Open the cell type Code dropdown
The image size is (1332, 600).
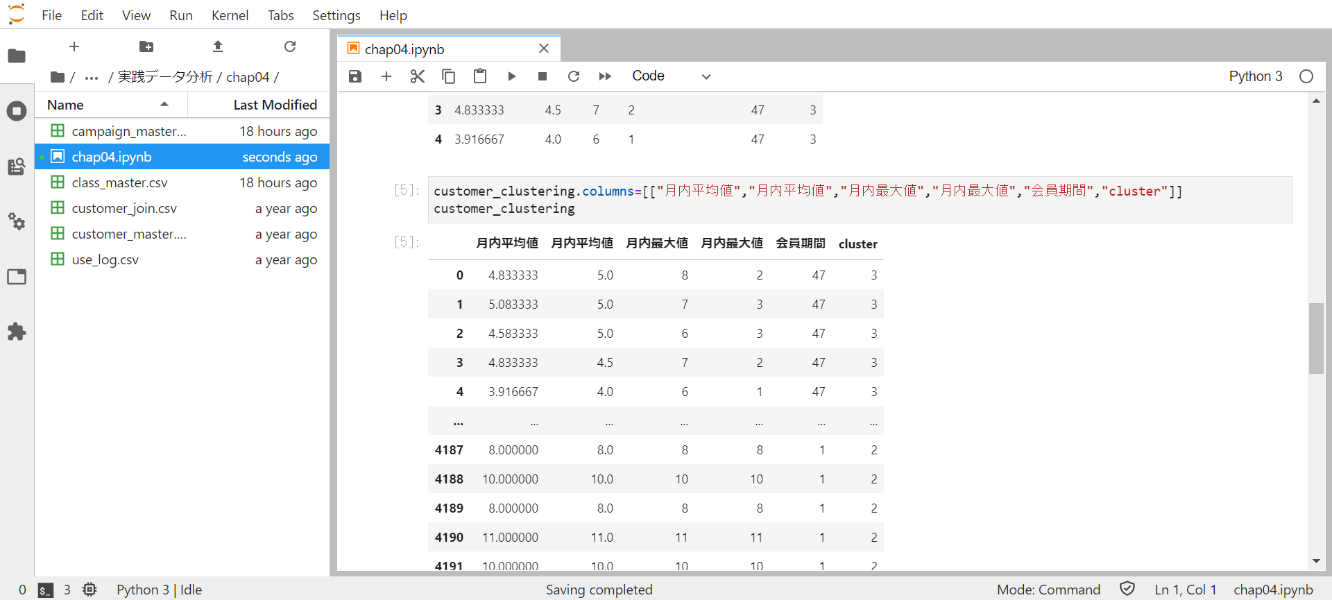click(x=671, y=76)
